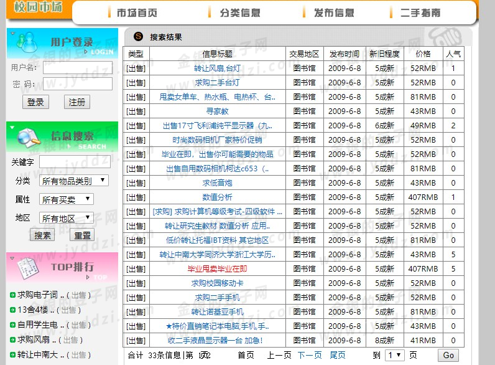
Task: Open listing 收二手液晶显示器一台 加急
Action: [x=215, y=341]
